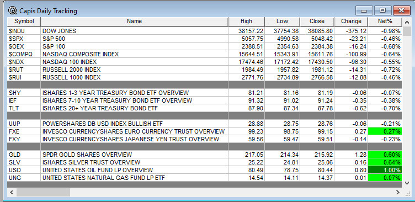
Task: Select the $INDU symbol cell
Action: click(24, 31)
